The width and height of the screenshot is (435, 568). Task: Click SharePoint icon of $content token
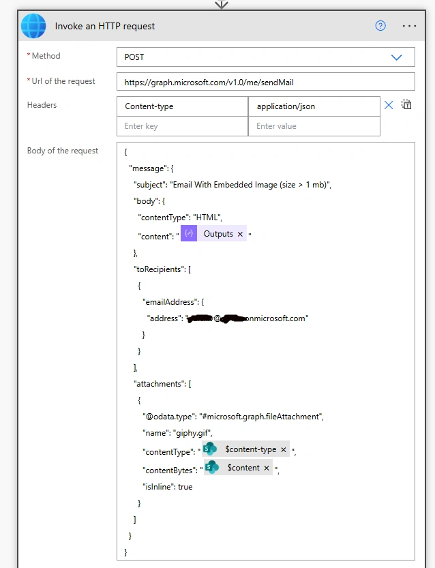(x=212, y=467)
